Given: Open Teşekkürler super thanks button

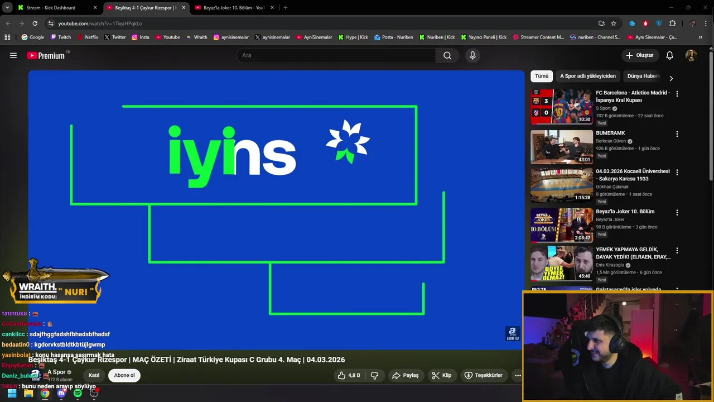Looking at the screenshot, I should (484, 375).
